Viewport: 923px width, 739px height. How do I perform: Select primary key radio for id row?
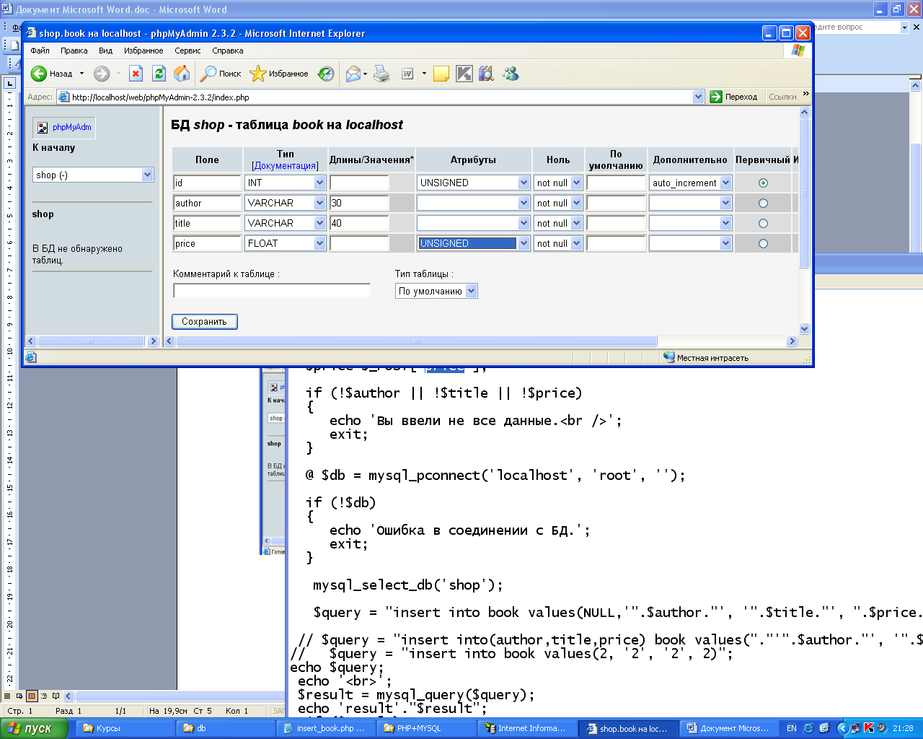(763, 183)
